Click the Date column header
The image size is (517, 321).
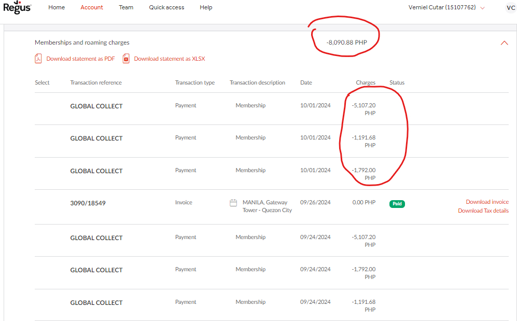click(x=306, y=83)
